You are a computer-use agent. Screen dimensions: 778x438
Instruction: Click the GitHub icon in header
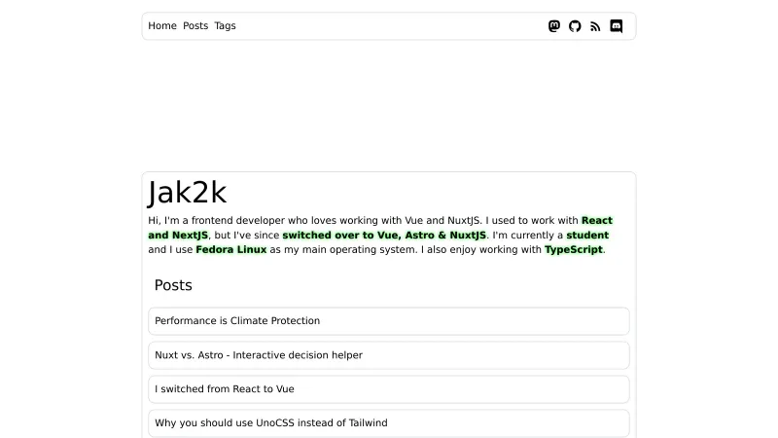(575, 26)
